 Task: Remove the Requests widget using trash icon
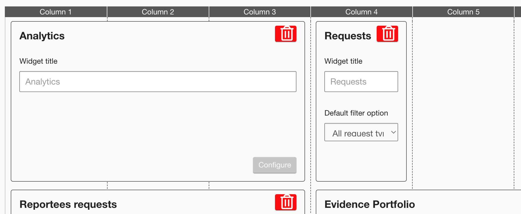pos(387,34)
